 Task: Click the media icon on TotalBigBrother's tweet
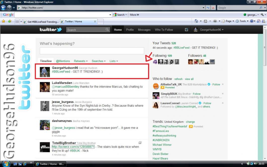click(140, 143)
